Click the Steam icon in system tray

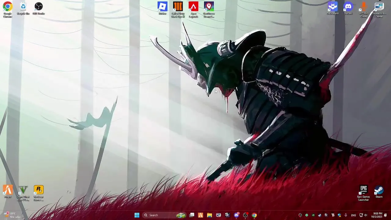tap(320, 215)
